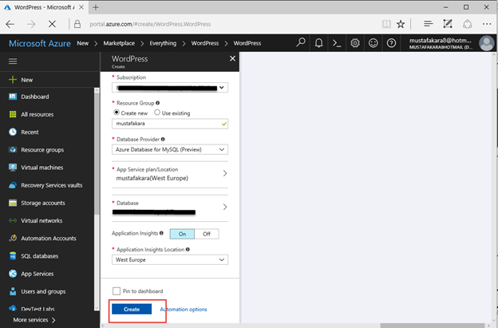Click Resource Group info icon
This screenshot has width=498, height=328.
coord(158,103)
